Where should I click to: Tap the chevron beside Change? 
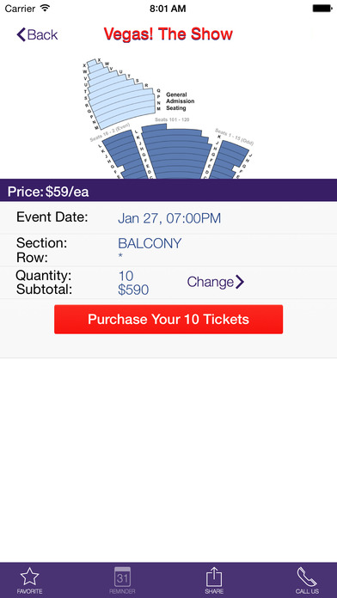point(240,282)
